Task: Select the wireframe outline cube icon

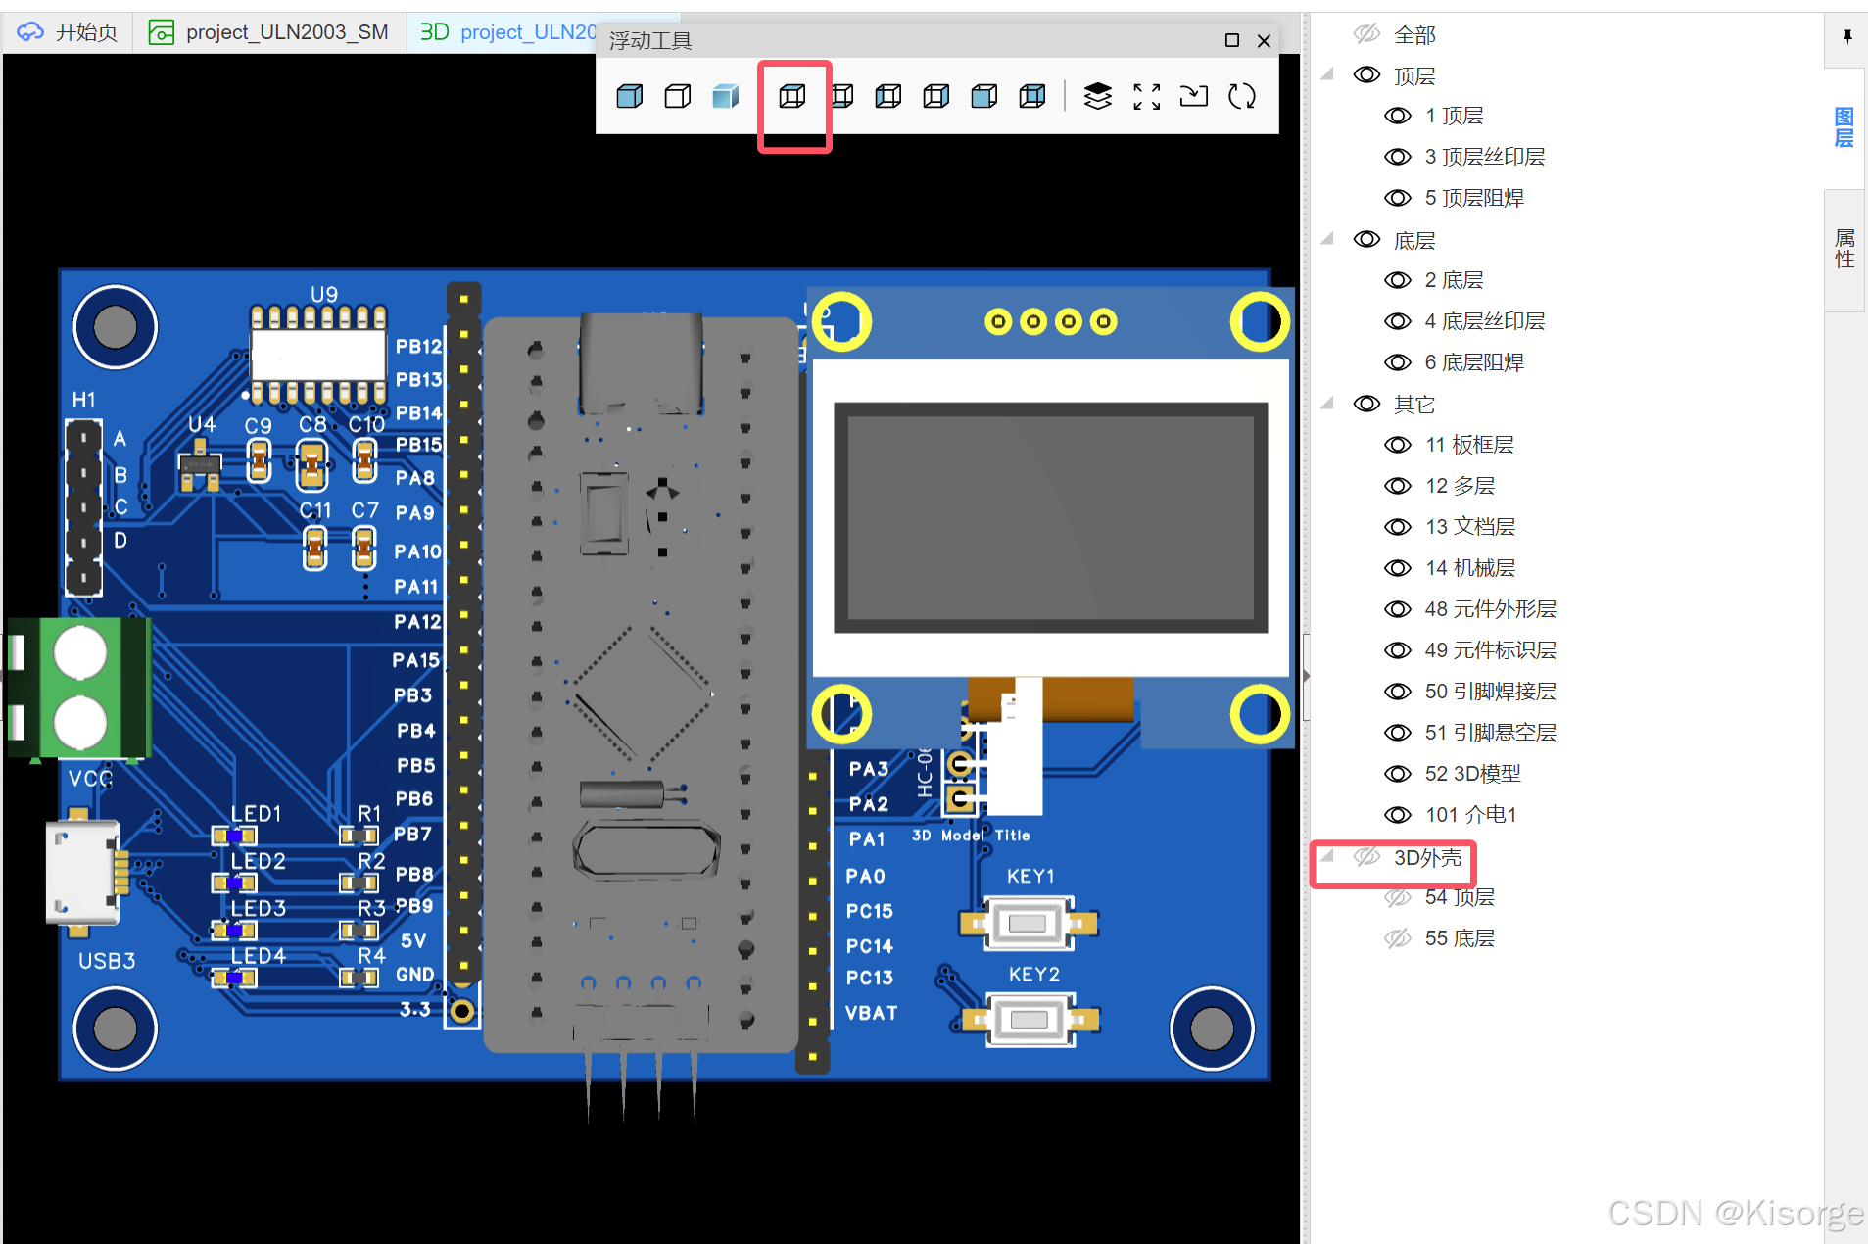Action: tap(678, 96)
